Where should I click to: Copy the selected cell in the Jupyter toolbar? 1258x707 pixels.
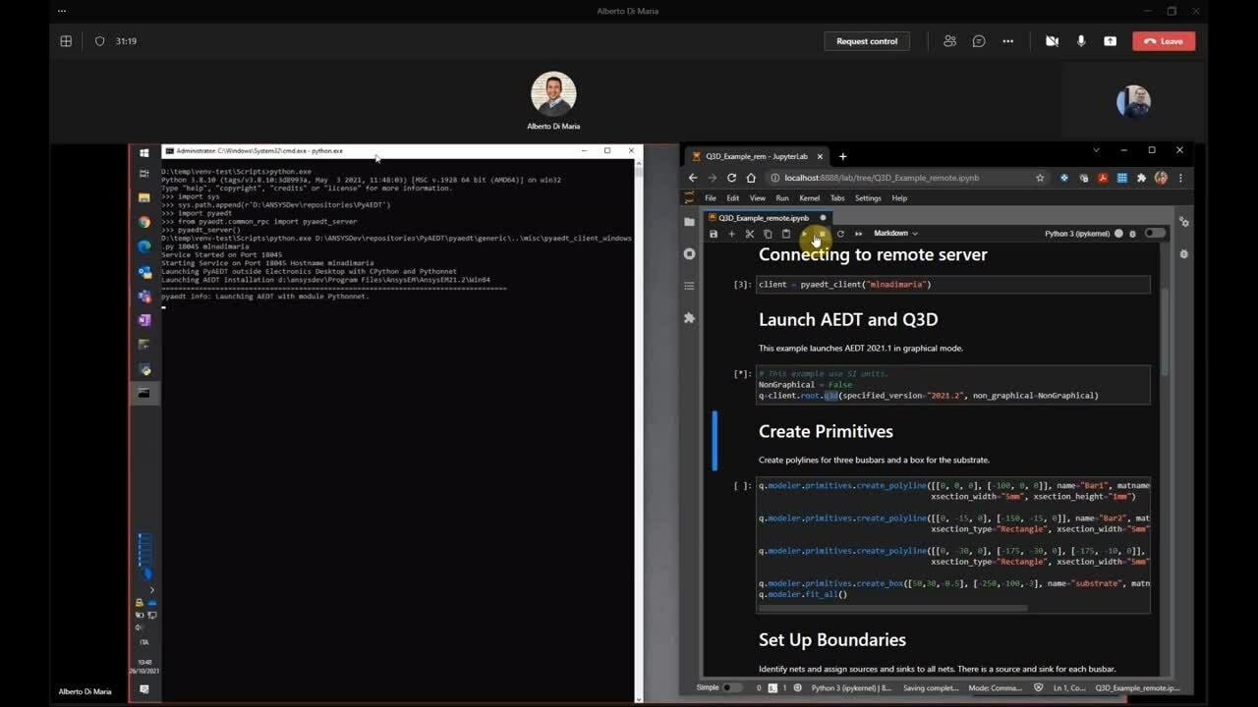pos(768,234)
